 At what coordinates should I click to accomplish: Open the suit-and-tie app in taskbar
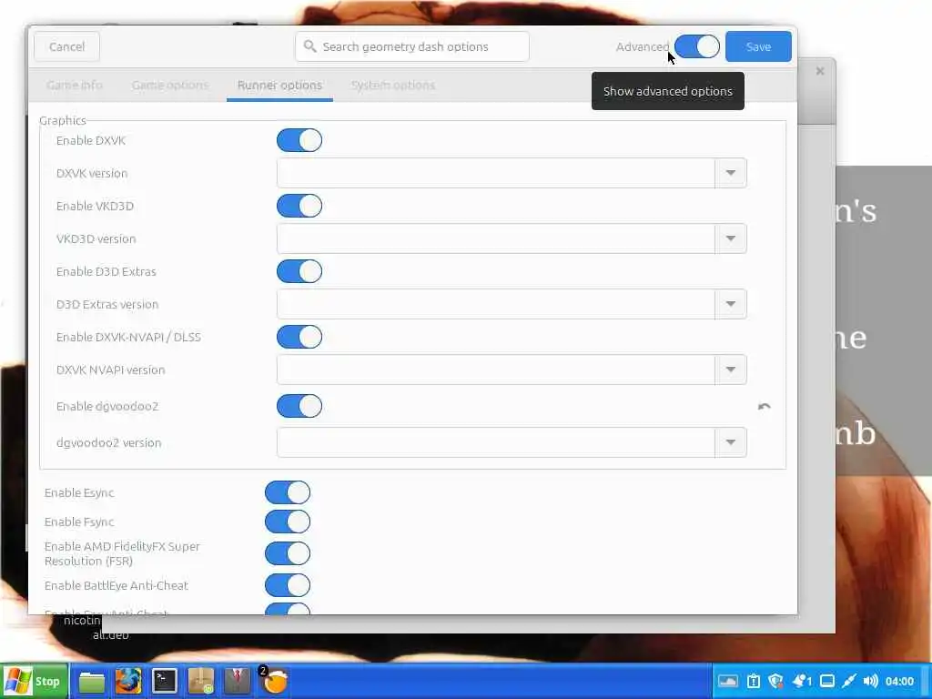(x=238, y=681)
